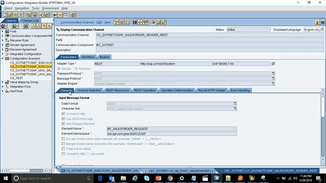The width and height of the screenshot is (326, 183).
Task: Click in the Element Name field
Action: pos(172,129)
